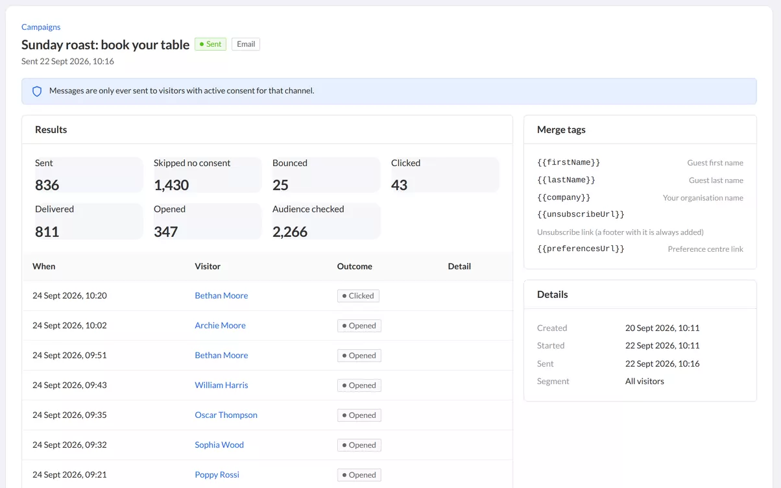Click the Outcome column header
This screenshot has width=781, height=488.
coord(355,266)
